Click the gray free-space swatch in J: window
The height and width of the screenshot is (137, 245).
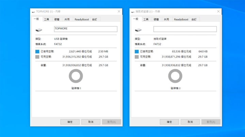136,57
